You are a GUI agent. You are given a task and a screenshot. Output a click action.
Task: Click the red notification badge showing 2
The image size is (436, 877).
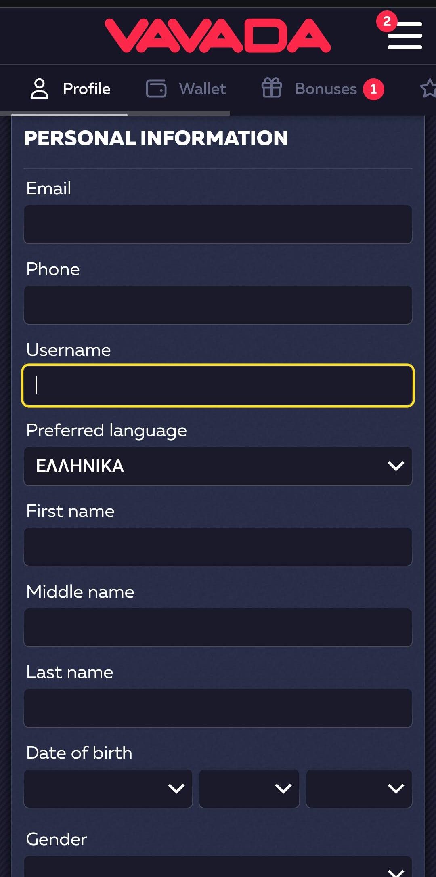[387, 21]
